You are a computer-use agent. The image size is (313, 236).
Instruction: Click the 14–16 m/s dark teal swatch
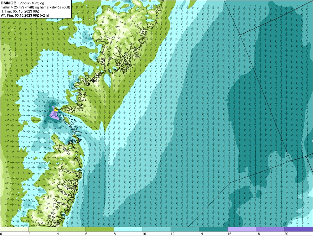(x=213, y=229)
